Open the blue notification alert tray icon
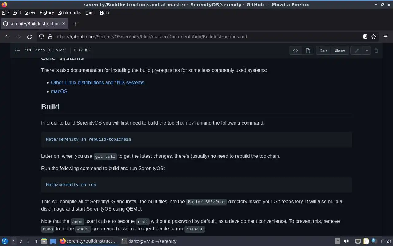 click(374, 241)
